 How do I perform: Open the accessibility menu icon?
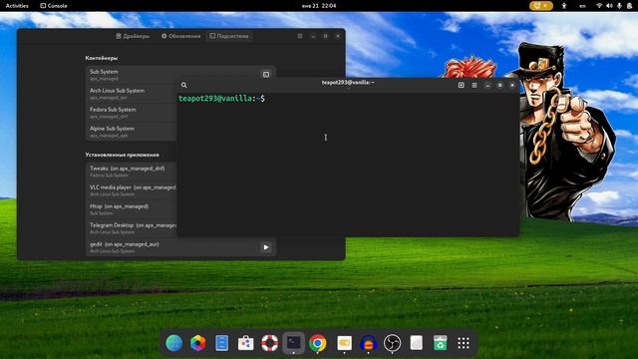pos(564,6)
